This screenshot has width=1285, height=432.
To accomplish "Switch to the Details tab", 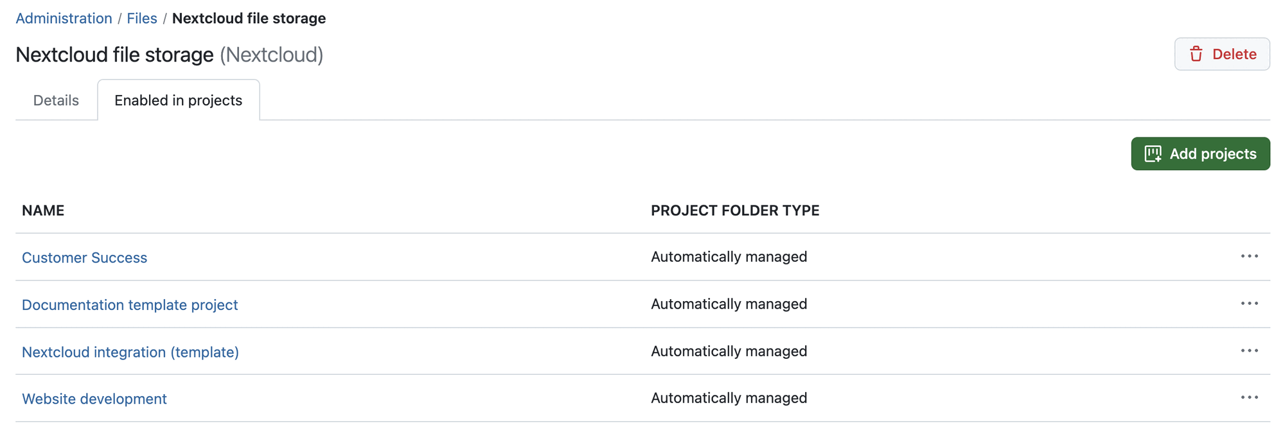I will [x=56, y=100].
